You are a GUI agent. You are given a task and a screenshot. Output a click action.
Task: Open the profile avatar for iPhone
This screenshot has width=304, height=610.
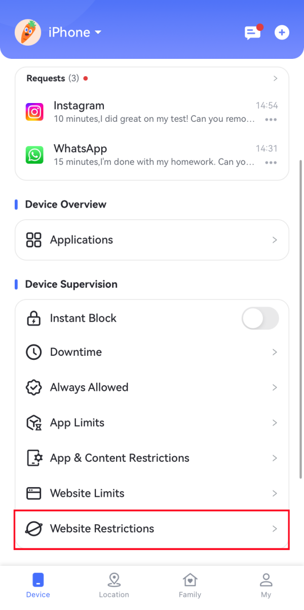[x=28, y=32]
